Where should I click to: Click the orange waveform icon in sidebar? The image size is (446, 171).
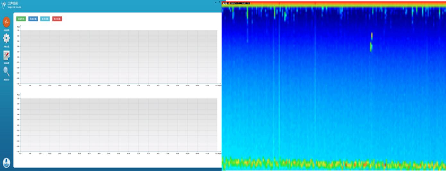(x=6, y=22)
